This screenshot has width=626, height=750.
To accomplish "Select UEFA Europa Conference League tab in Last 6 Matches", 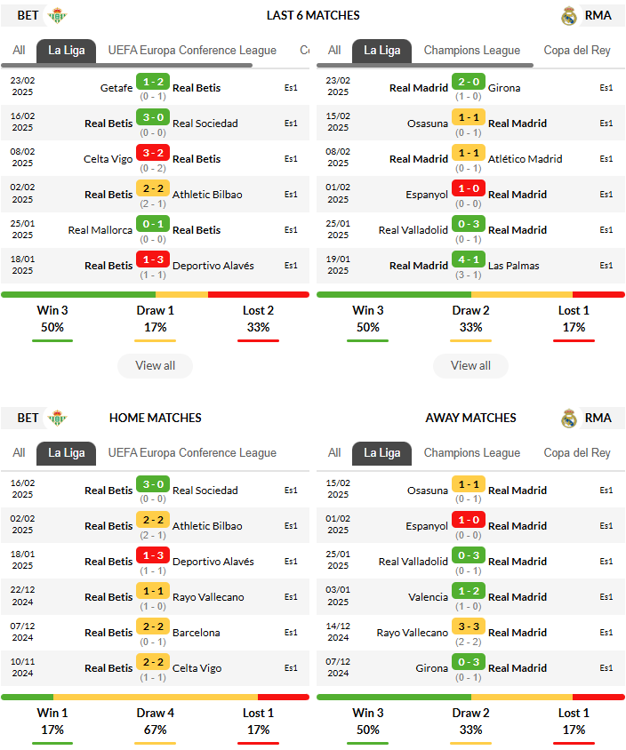I will 192,51.
